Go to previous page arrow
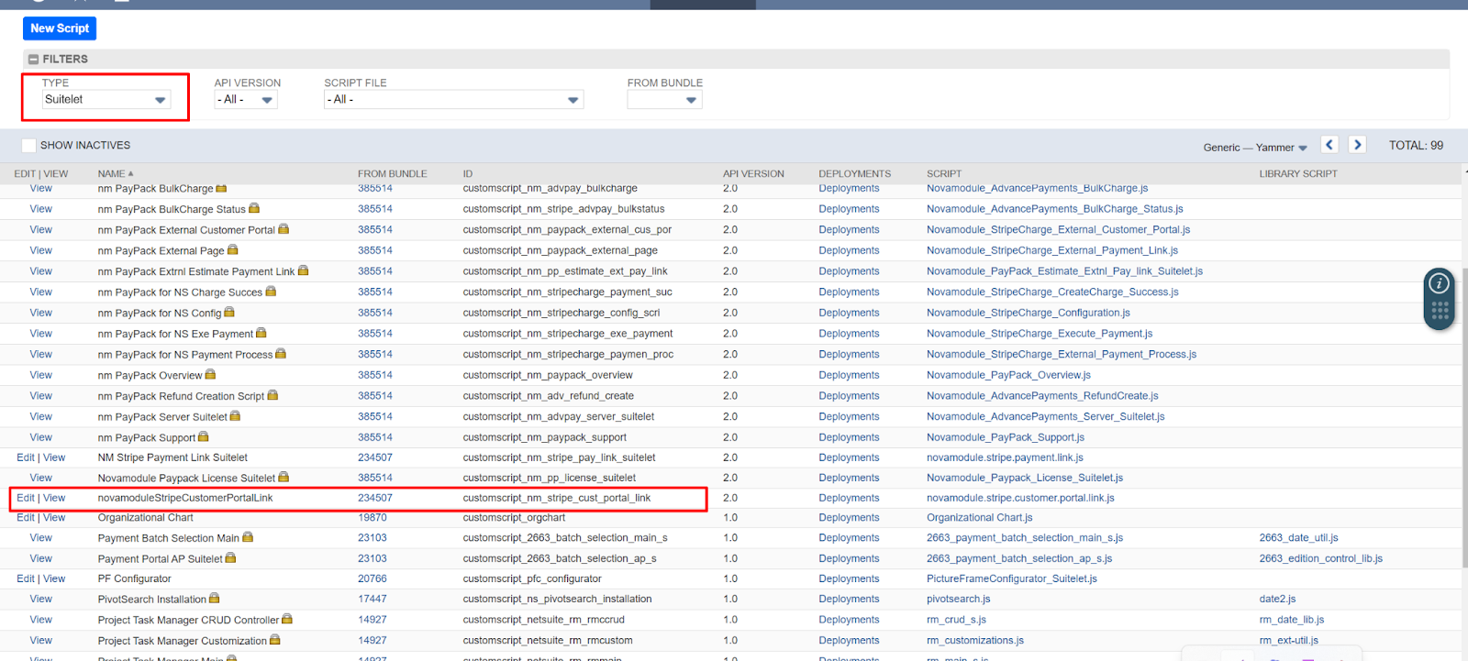This screenshot has width=1468, height=661. tap(1329, 145)
